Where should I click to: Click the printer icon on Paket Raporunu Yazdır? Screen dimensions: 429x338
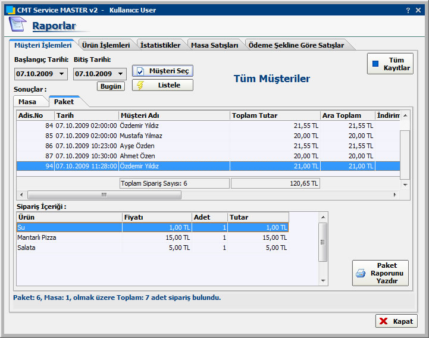pos(361,273)
